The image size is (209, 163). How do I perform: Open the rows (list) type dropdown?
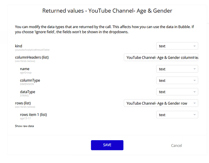[161, 103]
